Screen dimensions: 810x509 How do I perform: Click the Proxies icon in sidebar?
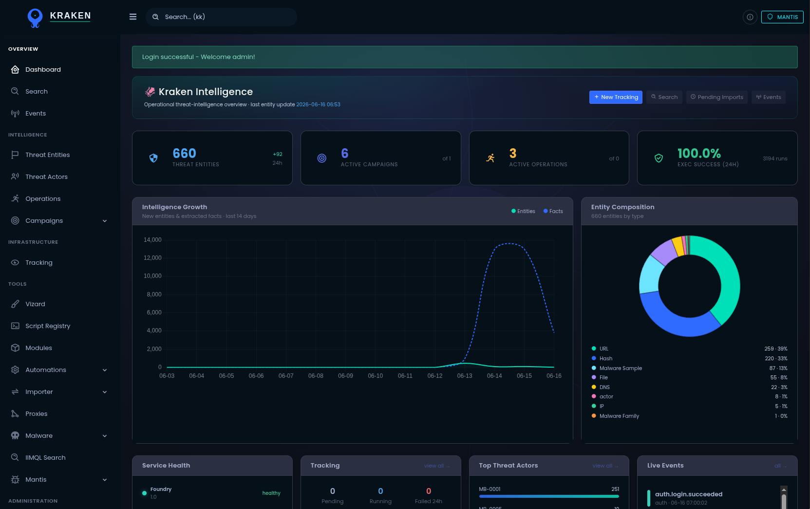(x=15, y=414)
